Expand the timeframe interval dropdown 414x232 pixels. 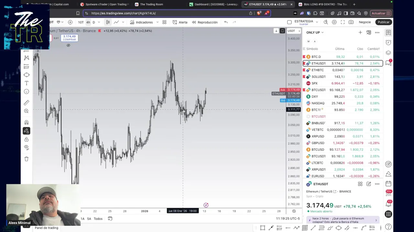coord(99,22)
